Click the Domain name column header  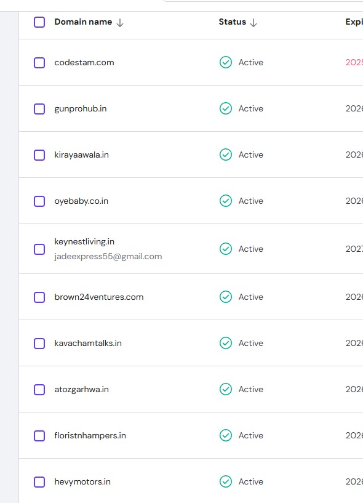[x=83, y=22]
